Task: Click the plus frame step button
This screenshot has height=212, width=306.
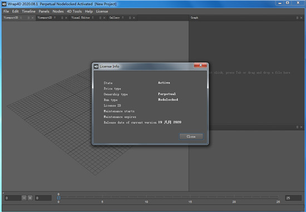Action: (30, 198)
